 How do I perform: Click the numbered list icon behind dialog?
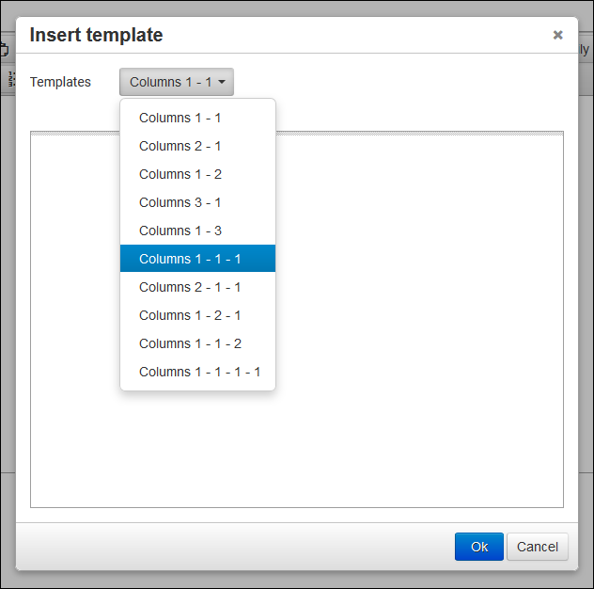[x=12, y=79]
